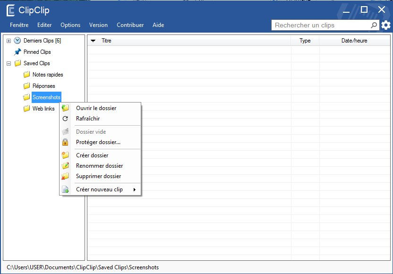The height and width of the screenshot is (274, 393).
Task: Select Protéger dossier... in the context menu
Action: [100, 142]
